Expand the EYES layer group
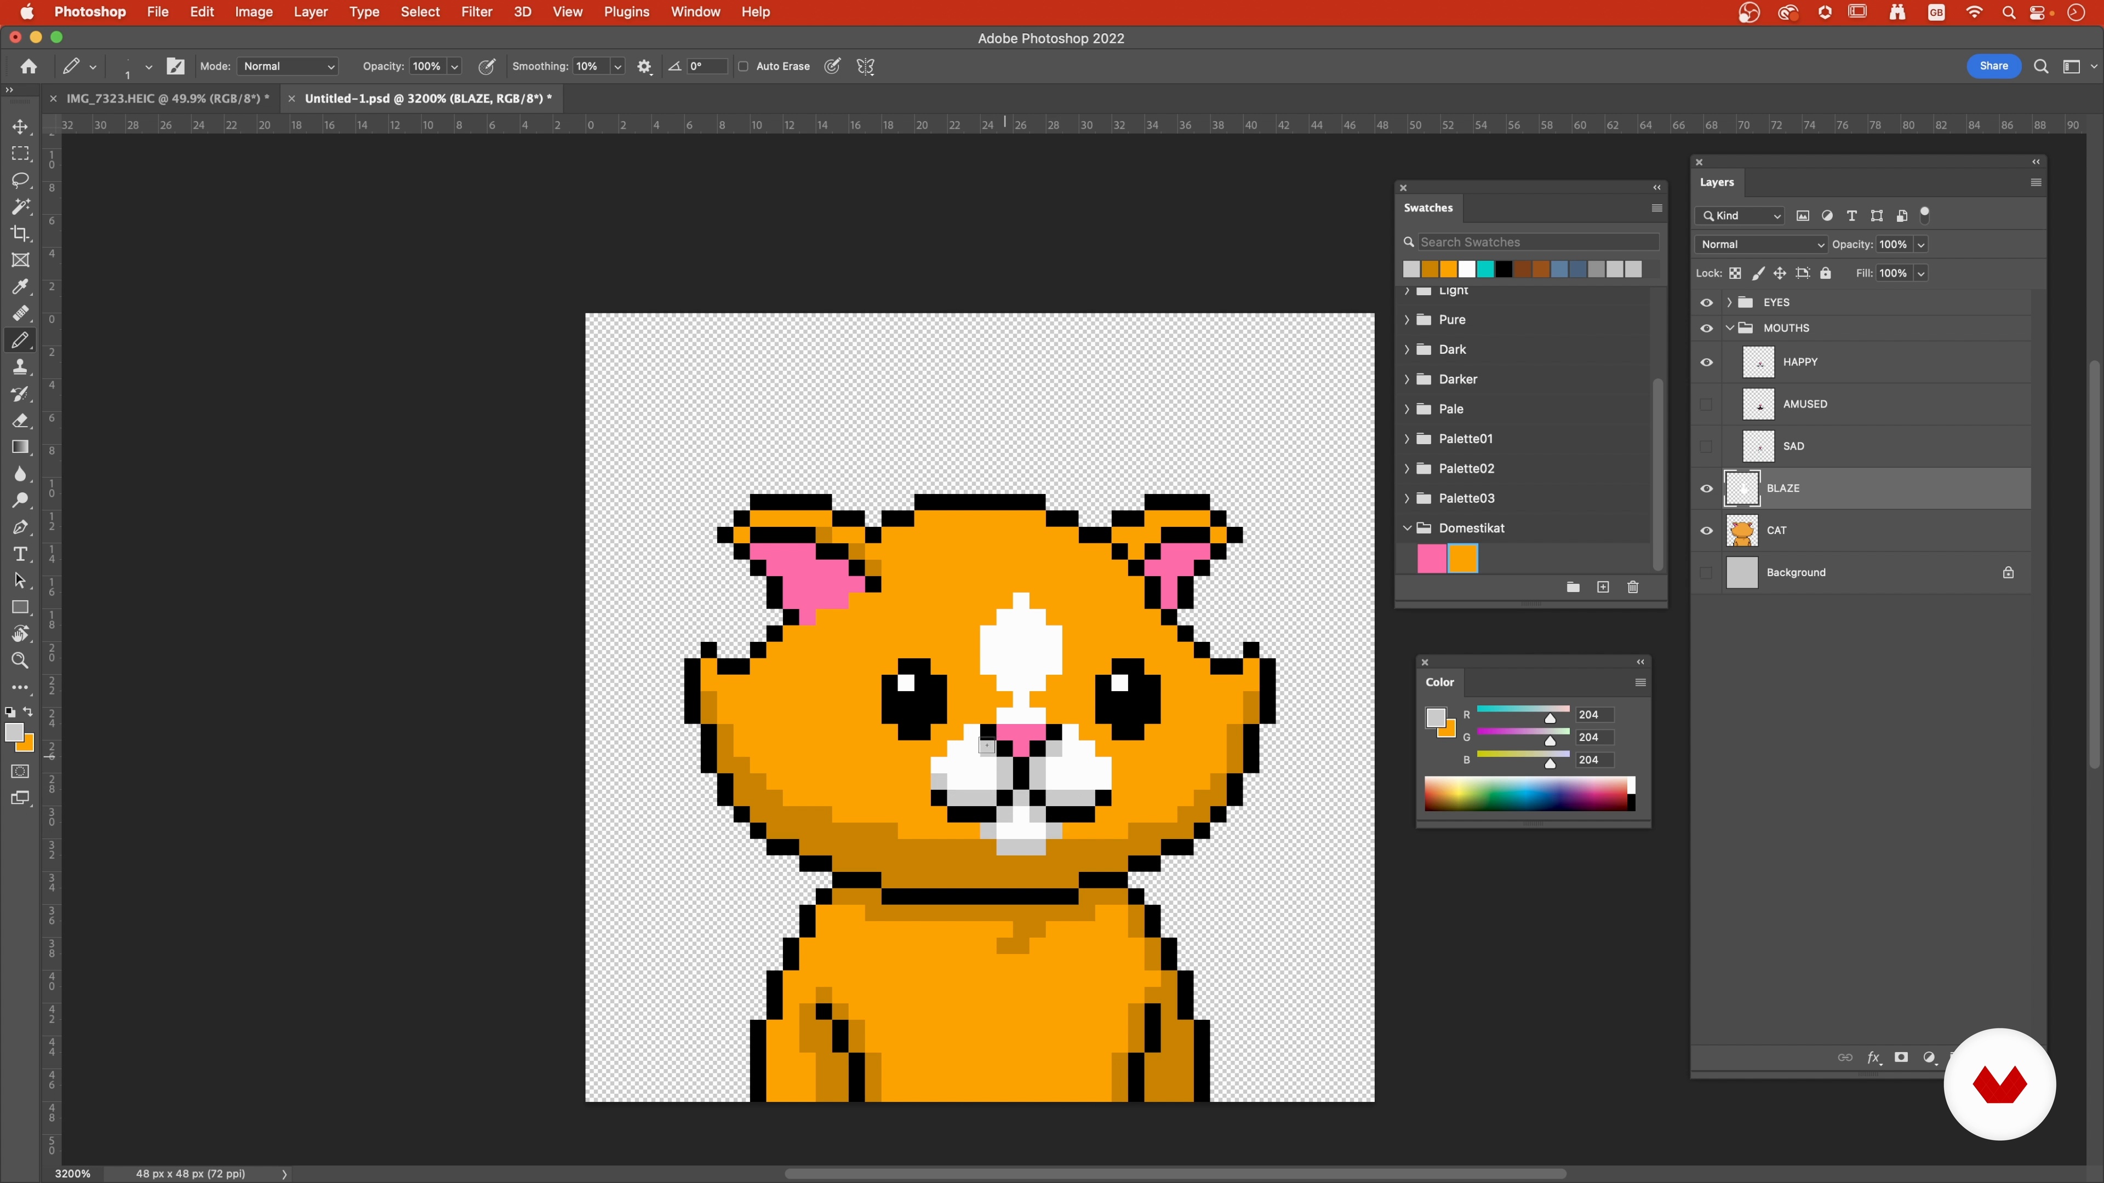Image resolution: width=2104 pixels, height=1183 pixels. 1729,302
